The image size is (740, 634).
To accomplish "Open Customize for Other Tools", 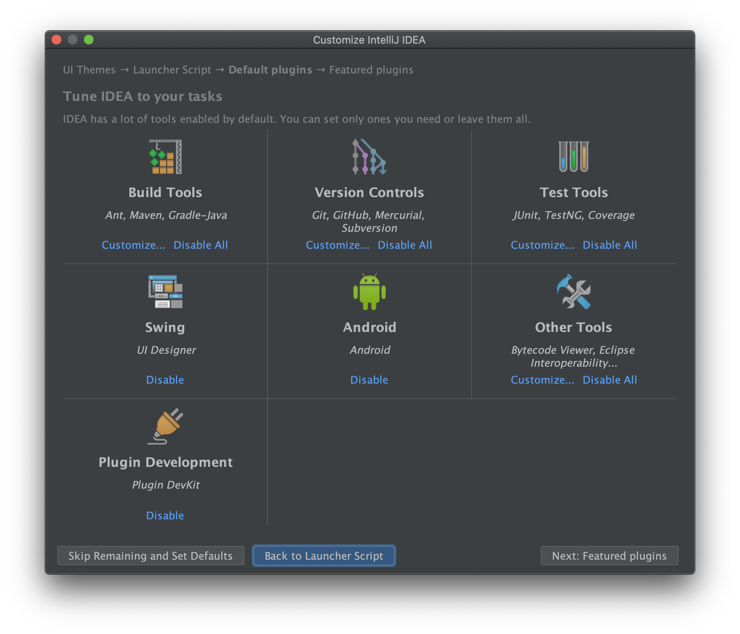I will (x=542, y=380).
